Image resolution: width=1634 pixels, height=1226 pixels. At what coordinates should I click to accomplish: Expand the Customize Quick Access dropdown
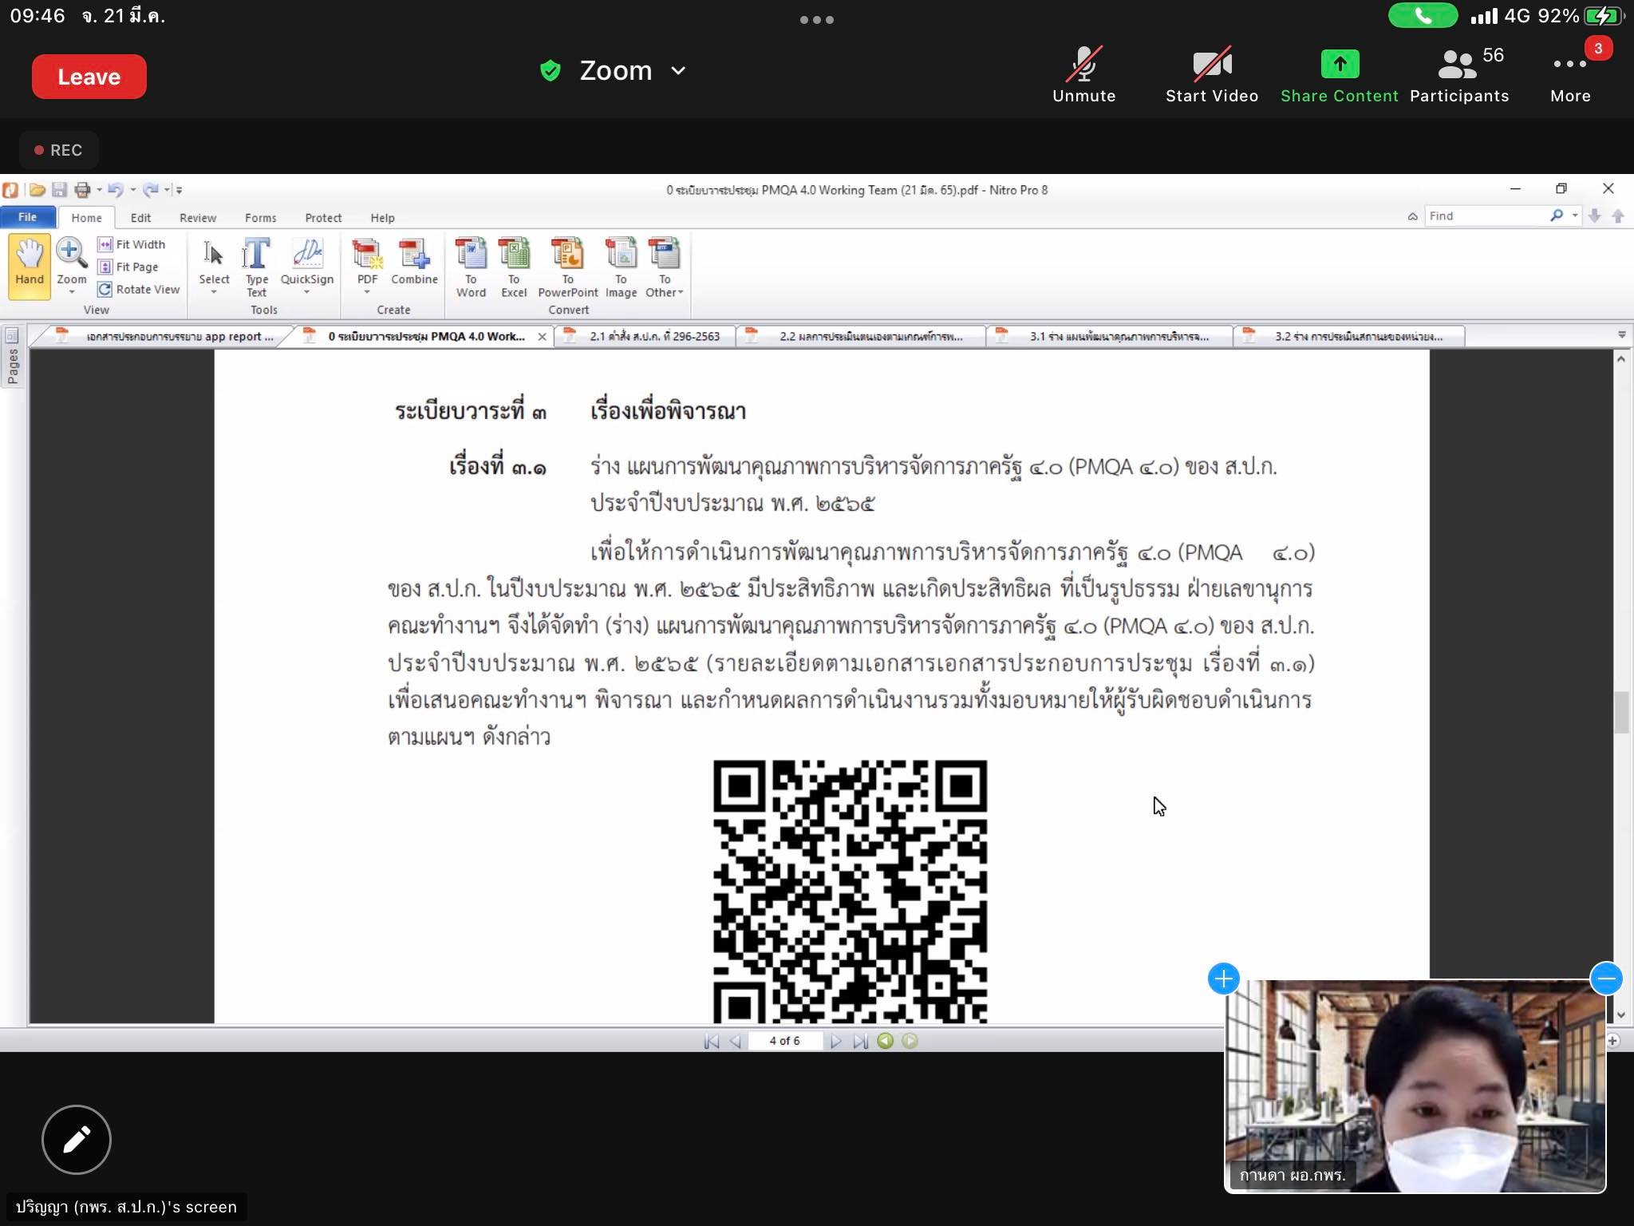pyautogui.click(x=180, y=190)
